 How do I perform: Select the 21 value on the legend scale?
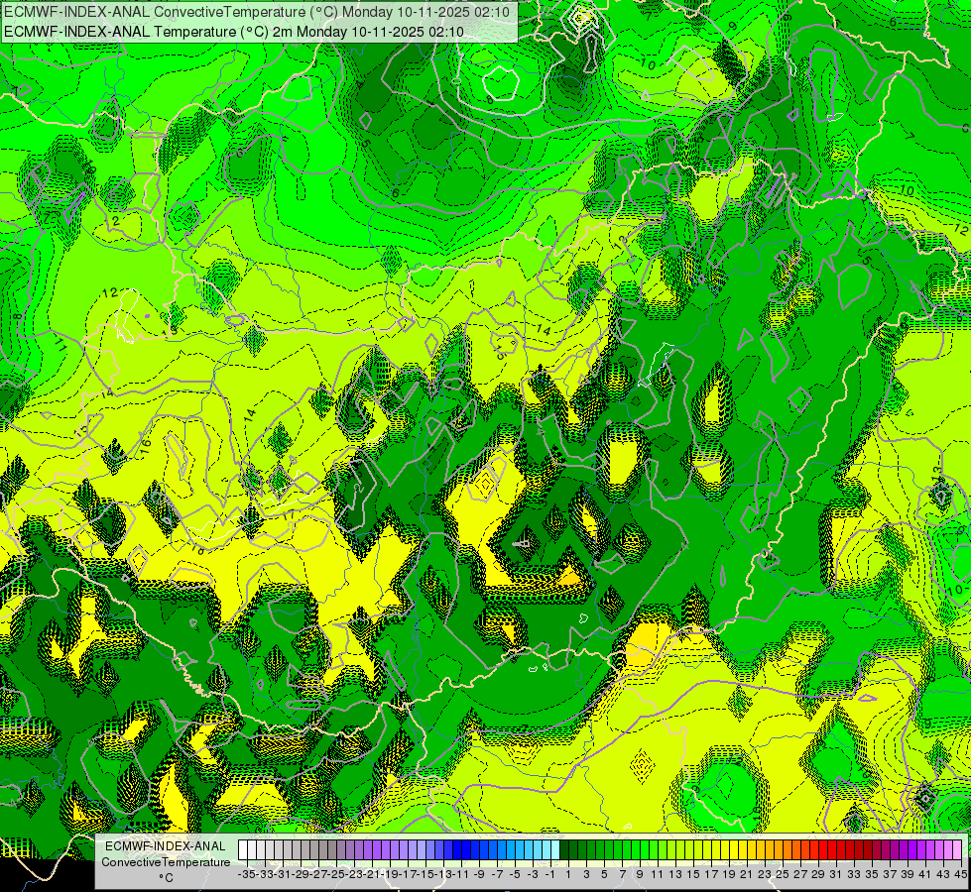click(x=748, y=874)
